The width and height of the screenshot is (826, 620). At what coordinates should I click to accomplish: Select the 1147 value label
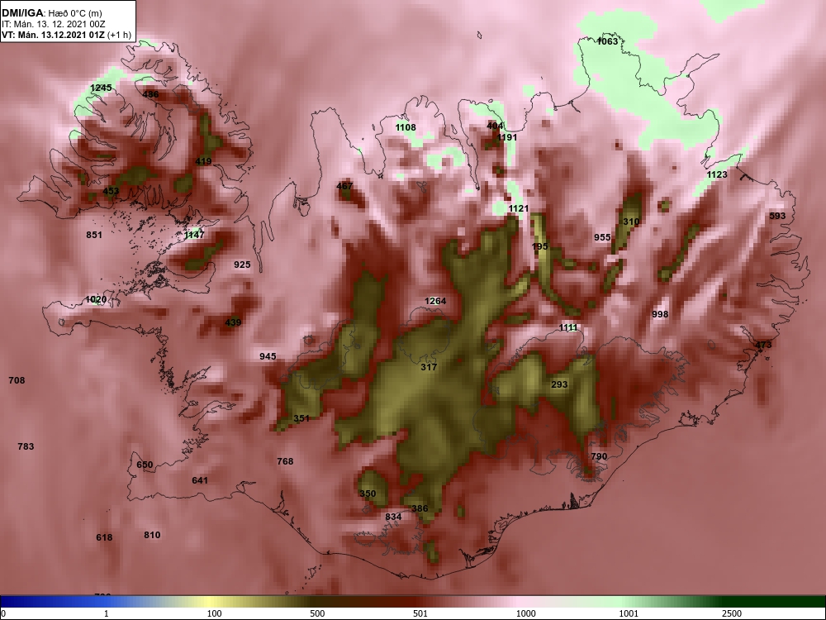point(194,235)
